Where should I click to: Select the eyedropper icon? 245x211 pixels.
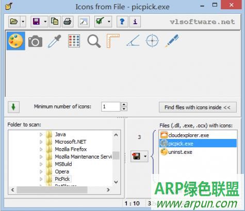tap(55, 41)
